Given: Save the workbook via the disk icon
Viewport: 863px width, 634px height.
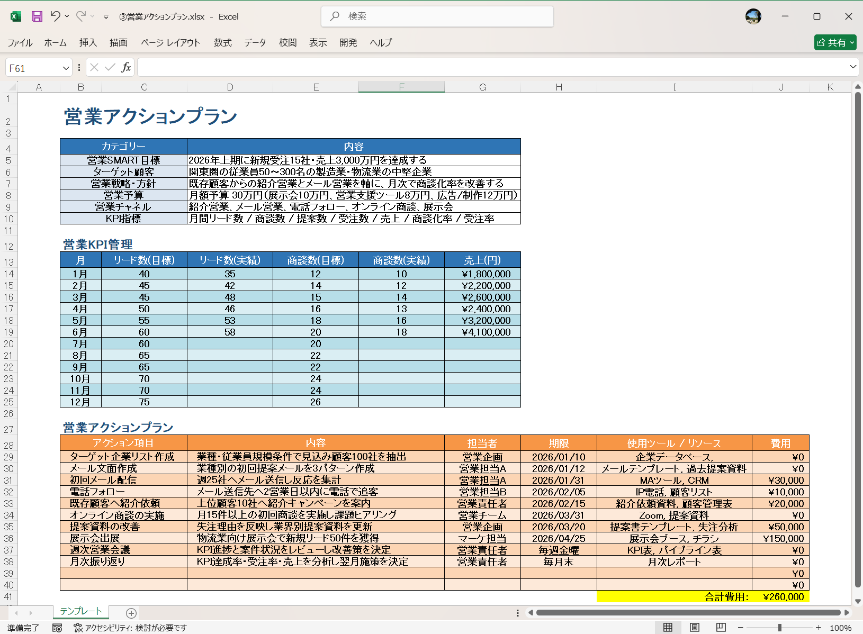Looking at the screenshot, I should (x=36, y=16).
